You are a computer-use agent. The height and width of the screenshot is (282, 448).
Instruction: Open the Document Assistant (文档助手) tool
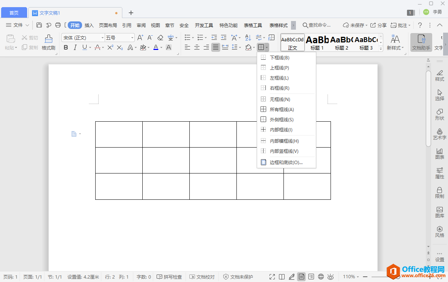pyautogui.click(x=421, y=42)
